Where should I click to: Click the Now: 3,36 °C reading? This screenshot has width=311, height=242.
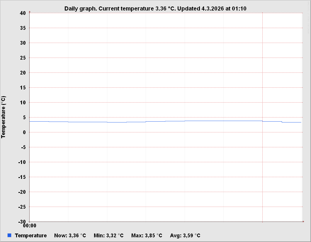click(70, 236)
